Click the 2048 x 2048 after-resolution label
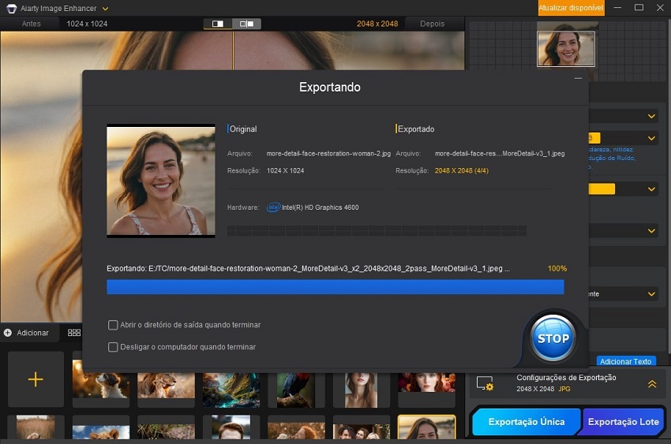 [x=377, y=24]
